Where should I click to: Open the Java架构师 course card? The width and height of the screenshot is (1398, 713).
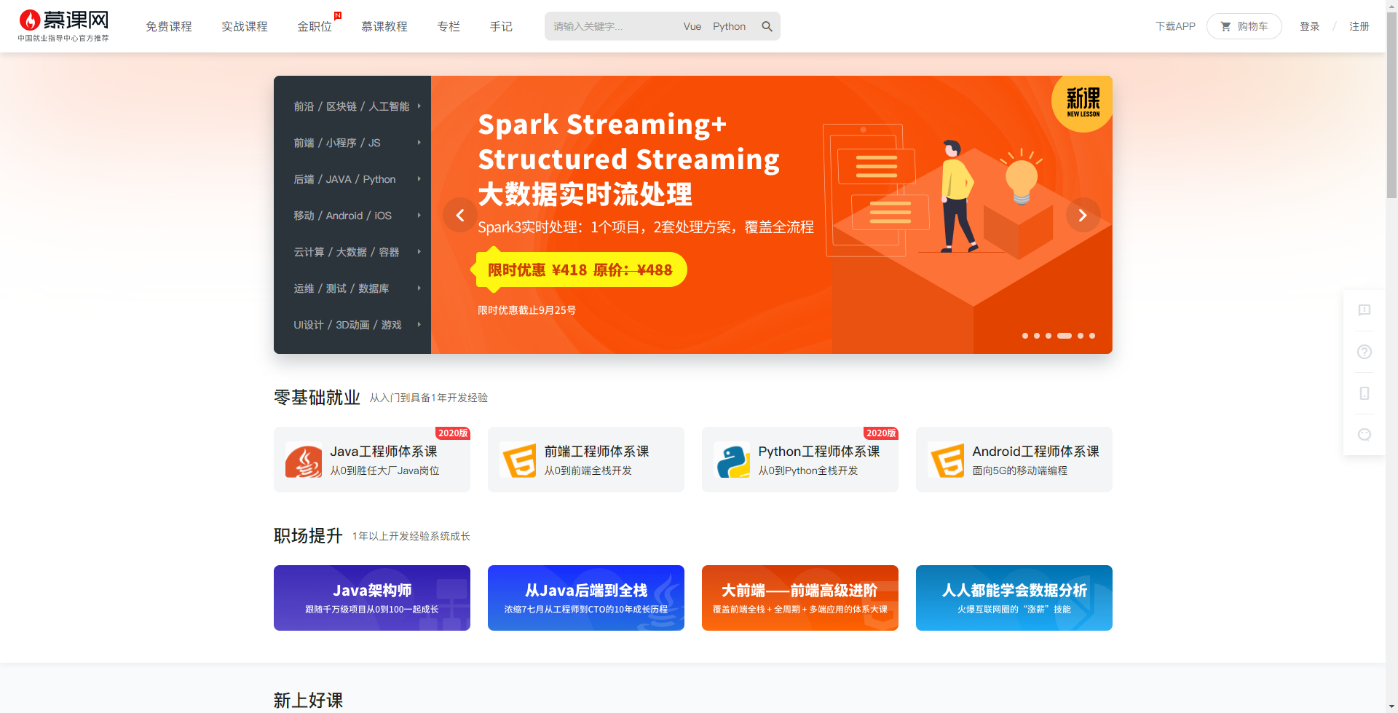(x=372, y=598)
